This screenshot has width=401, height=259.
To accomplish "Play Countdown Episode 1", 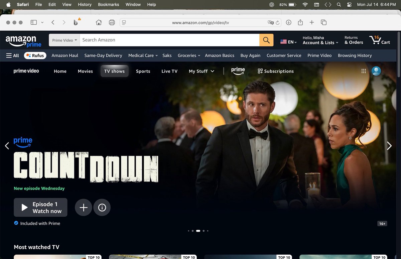I will (40, 208).
